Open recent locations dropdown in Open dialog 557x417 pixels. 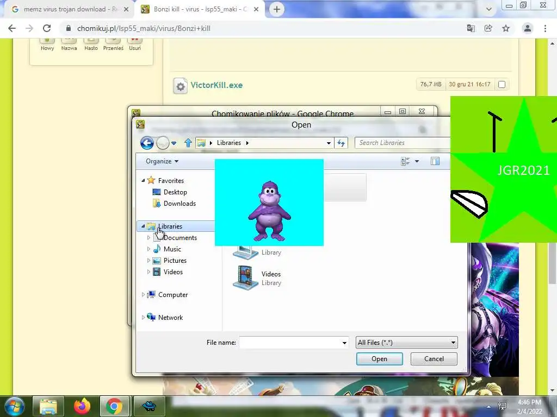174,143
